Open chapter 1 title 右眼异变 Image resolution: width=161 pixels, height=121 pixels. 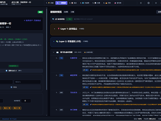tap(74, 58)
